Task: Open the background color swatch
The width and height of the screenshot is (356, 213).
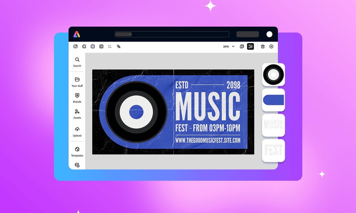Action: 93,46
